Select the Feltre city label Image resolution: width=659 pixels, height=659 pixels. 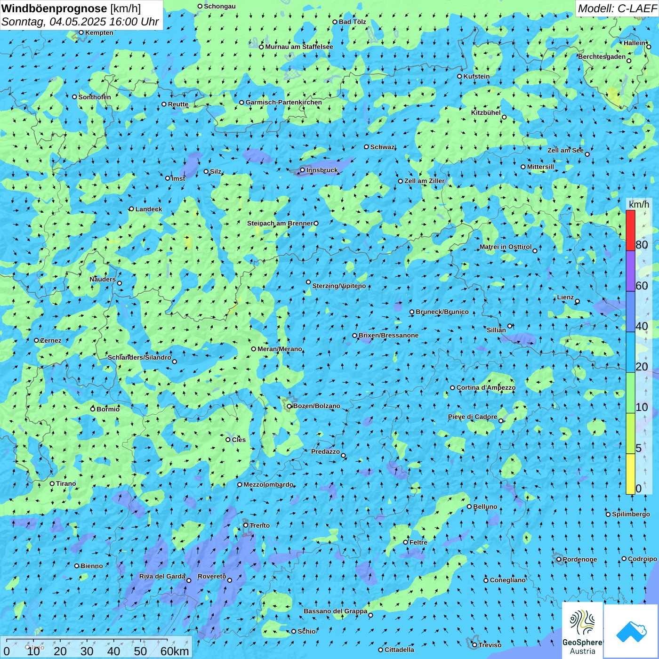tap(418, 542)
